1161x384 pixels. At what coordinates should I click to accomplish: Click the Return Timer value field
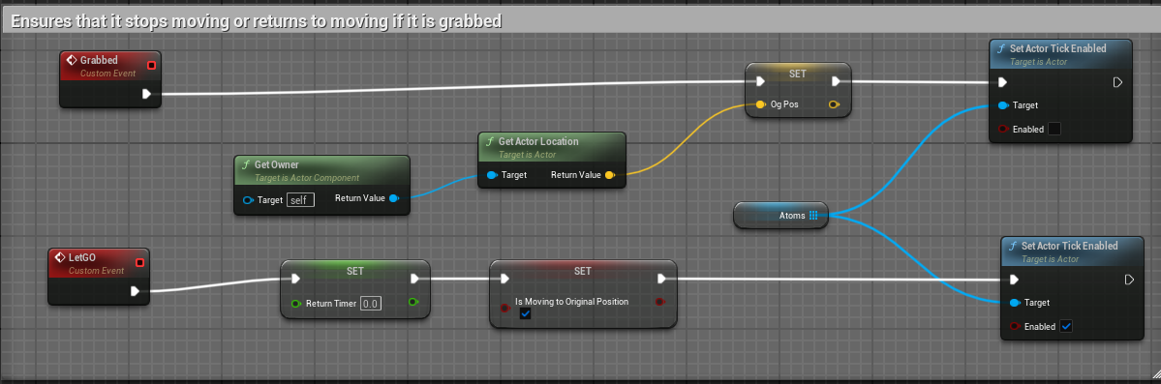tap(370, 304)
